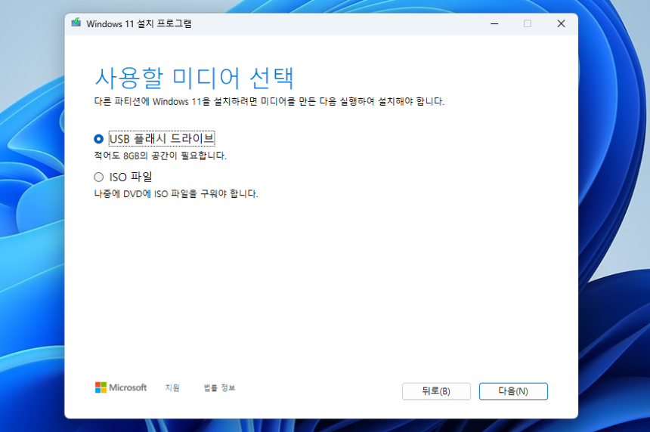Click the 다음(N) button
Image resolution: width=650 pixels, height=432 pixels.
click(513, 391)
